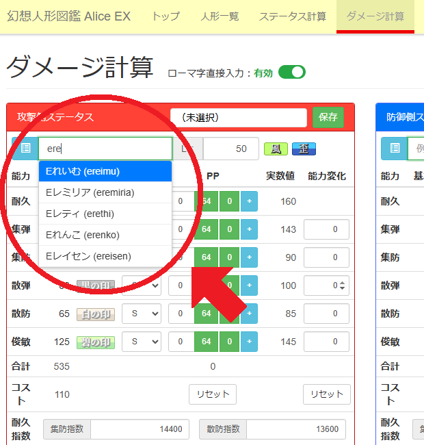Focus the 散防 能力変化 input
Screen dimensions: 424x445
point(326,314)
